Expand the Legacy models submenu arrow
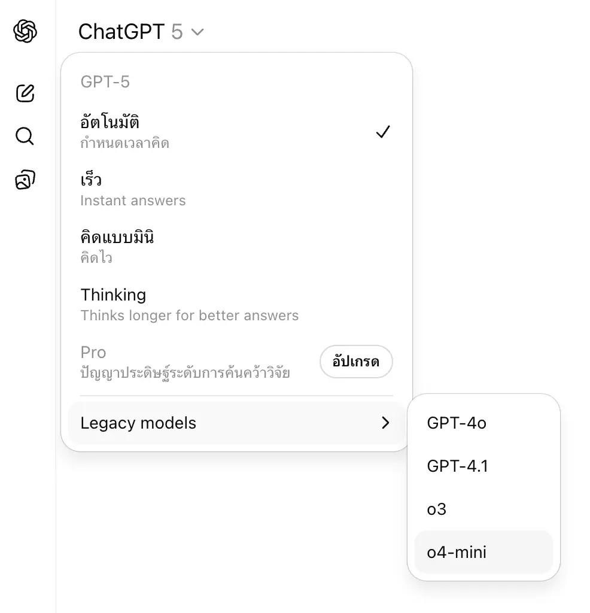 [x=385, y=423]
